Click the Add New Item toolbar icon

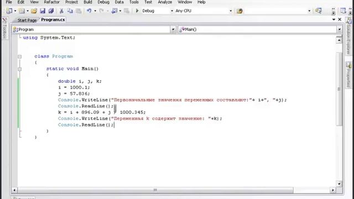[22, 11]
